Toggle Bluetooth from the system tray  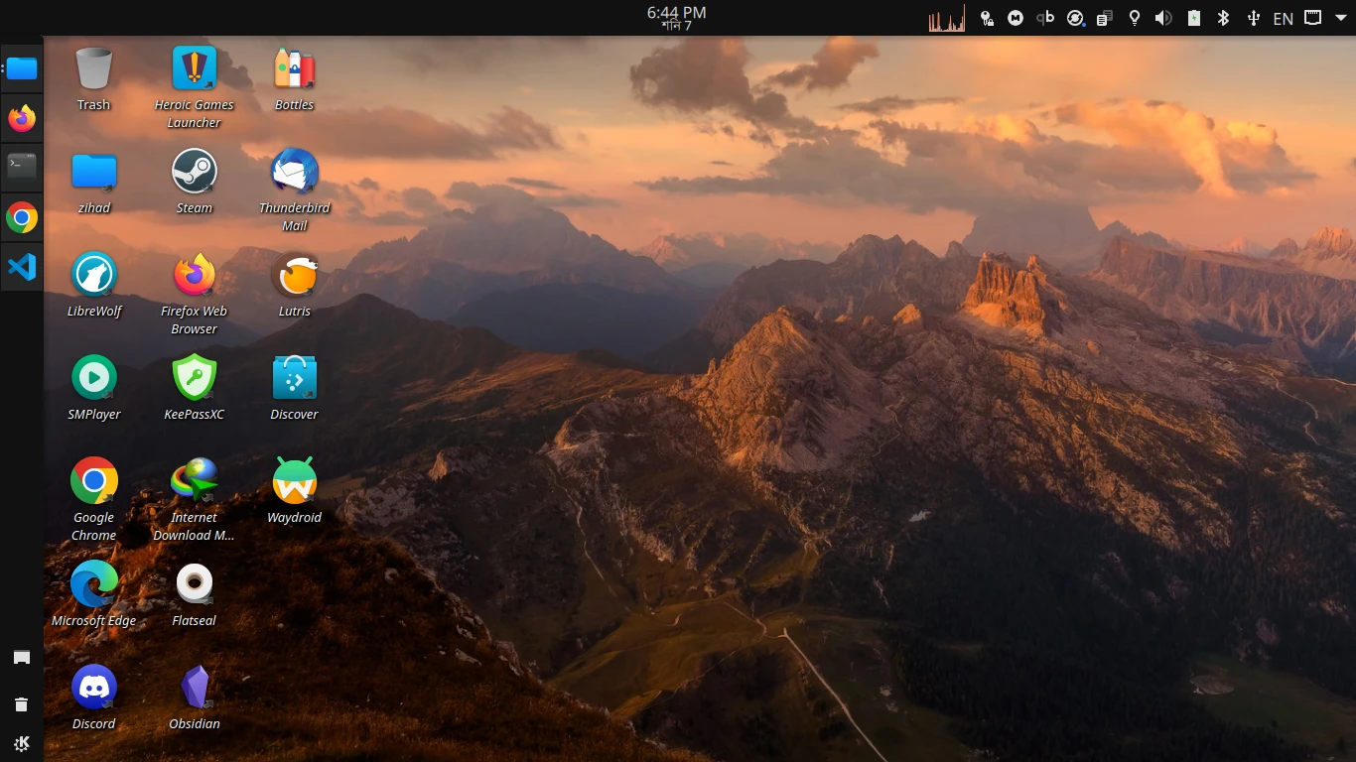point(1223,17)
